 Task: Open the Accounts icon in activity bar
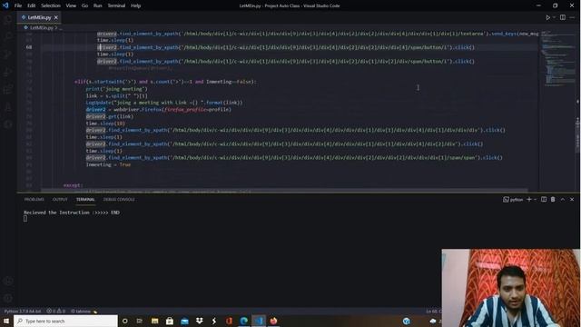pyautogui.click(x=8, y=281)
